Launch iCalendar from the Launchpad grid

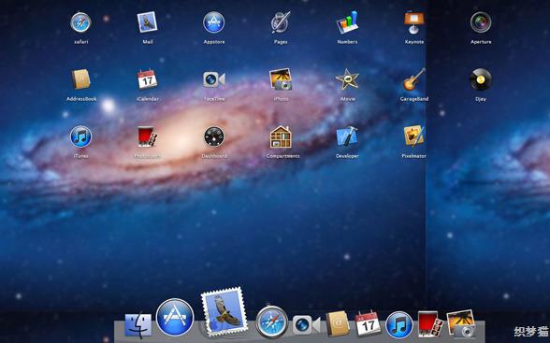(x=147, y=79)
